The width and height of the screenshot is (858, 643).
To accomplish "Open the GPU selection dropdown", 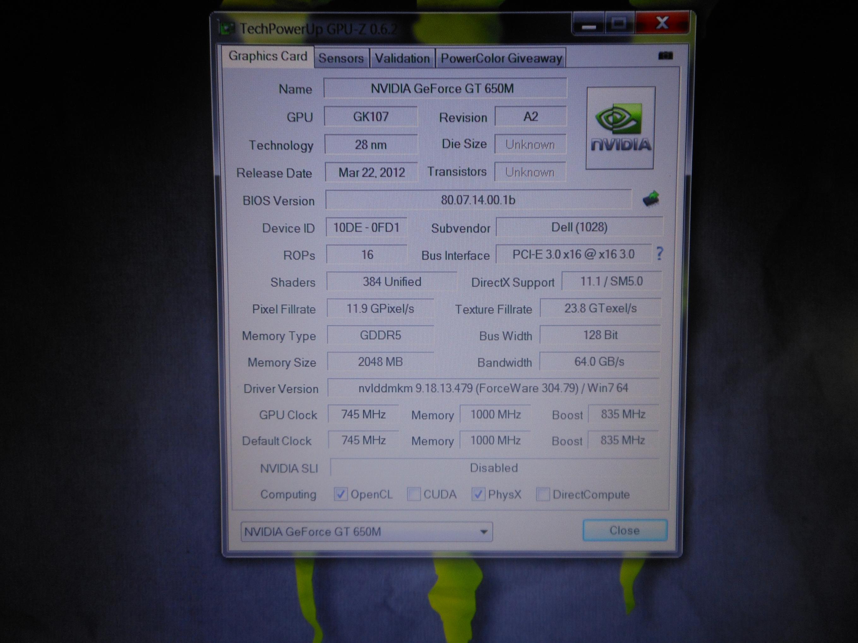I will click(x=483, y=531).
